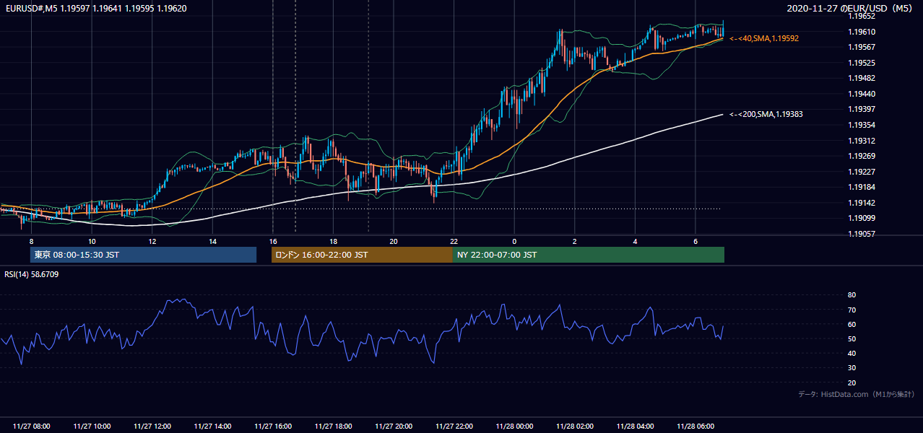Click the NY 22:00-07:00 JST session bar
The image size is (923, 433).
(x=589, y=255)
